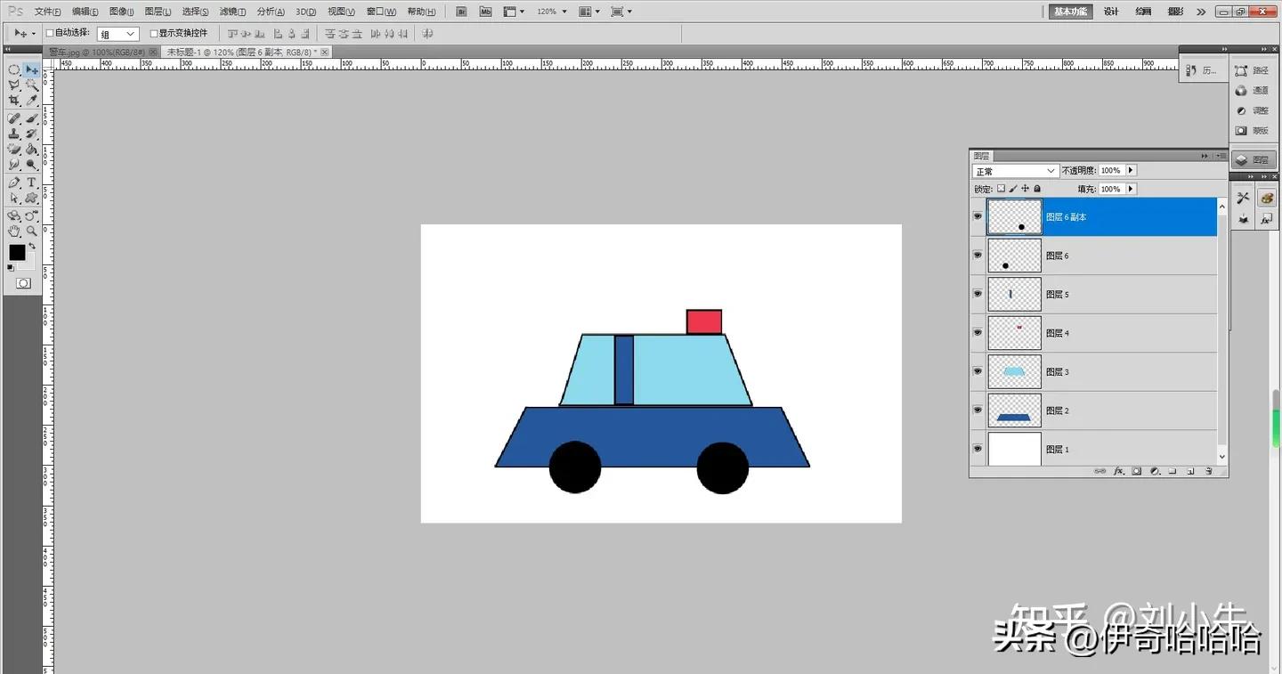Activate the Hand tool
This screenshot has width=1282, height=674.
click(x=14, y=231)
